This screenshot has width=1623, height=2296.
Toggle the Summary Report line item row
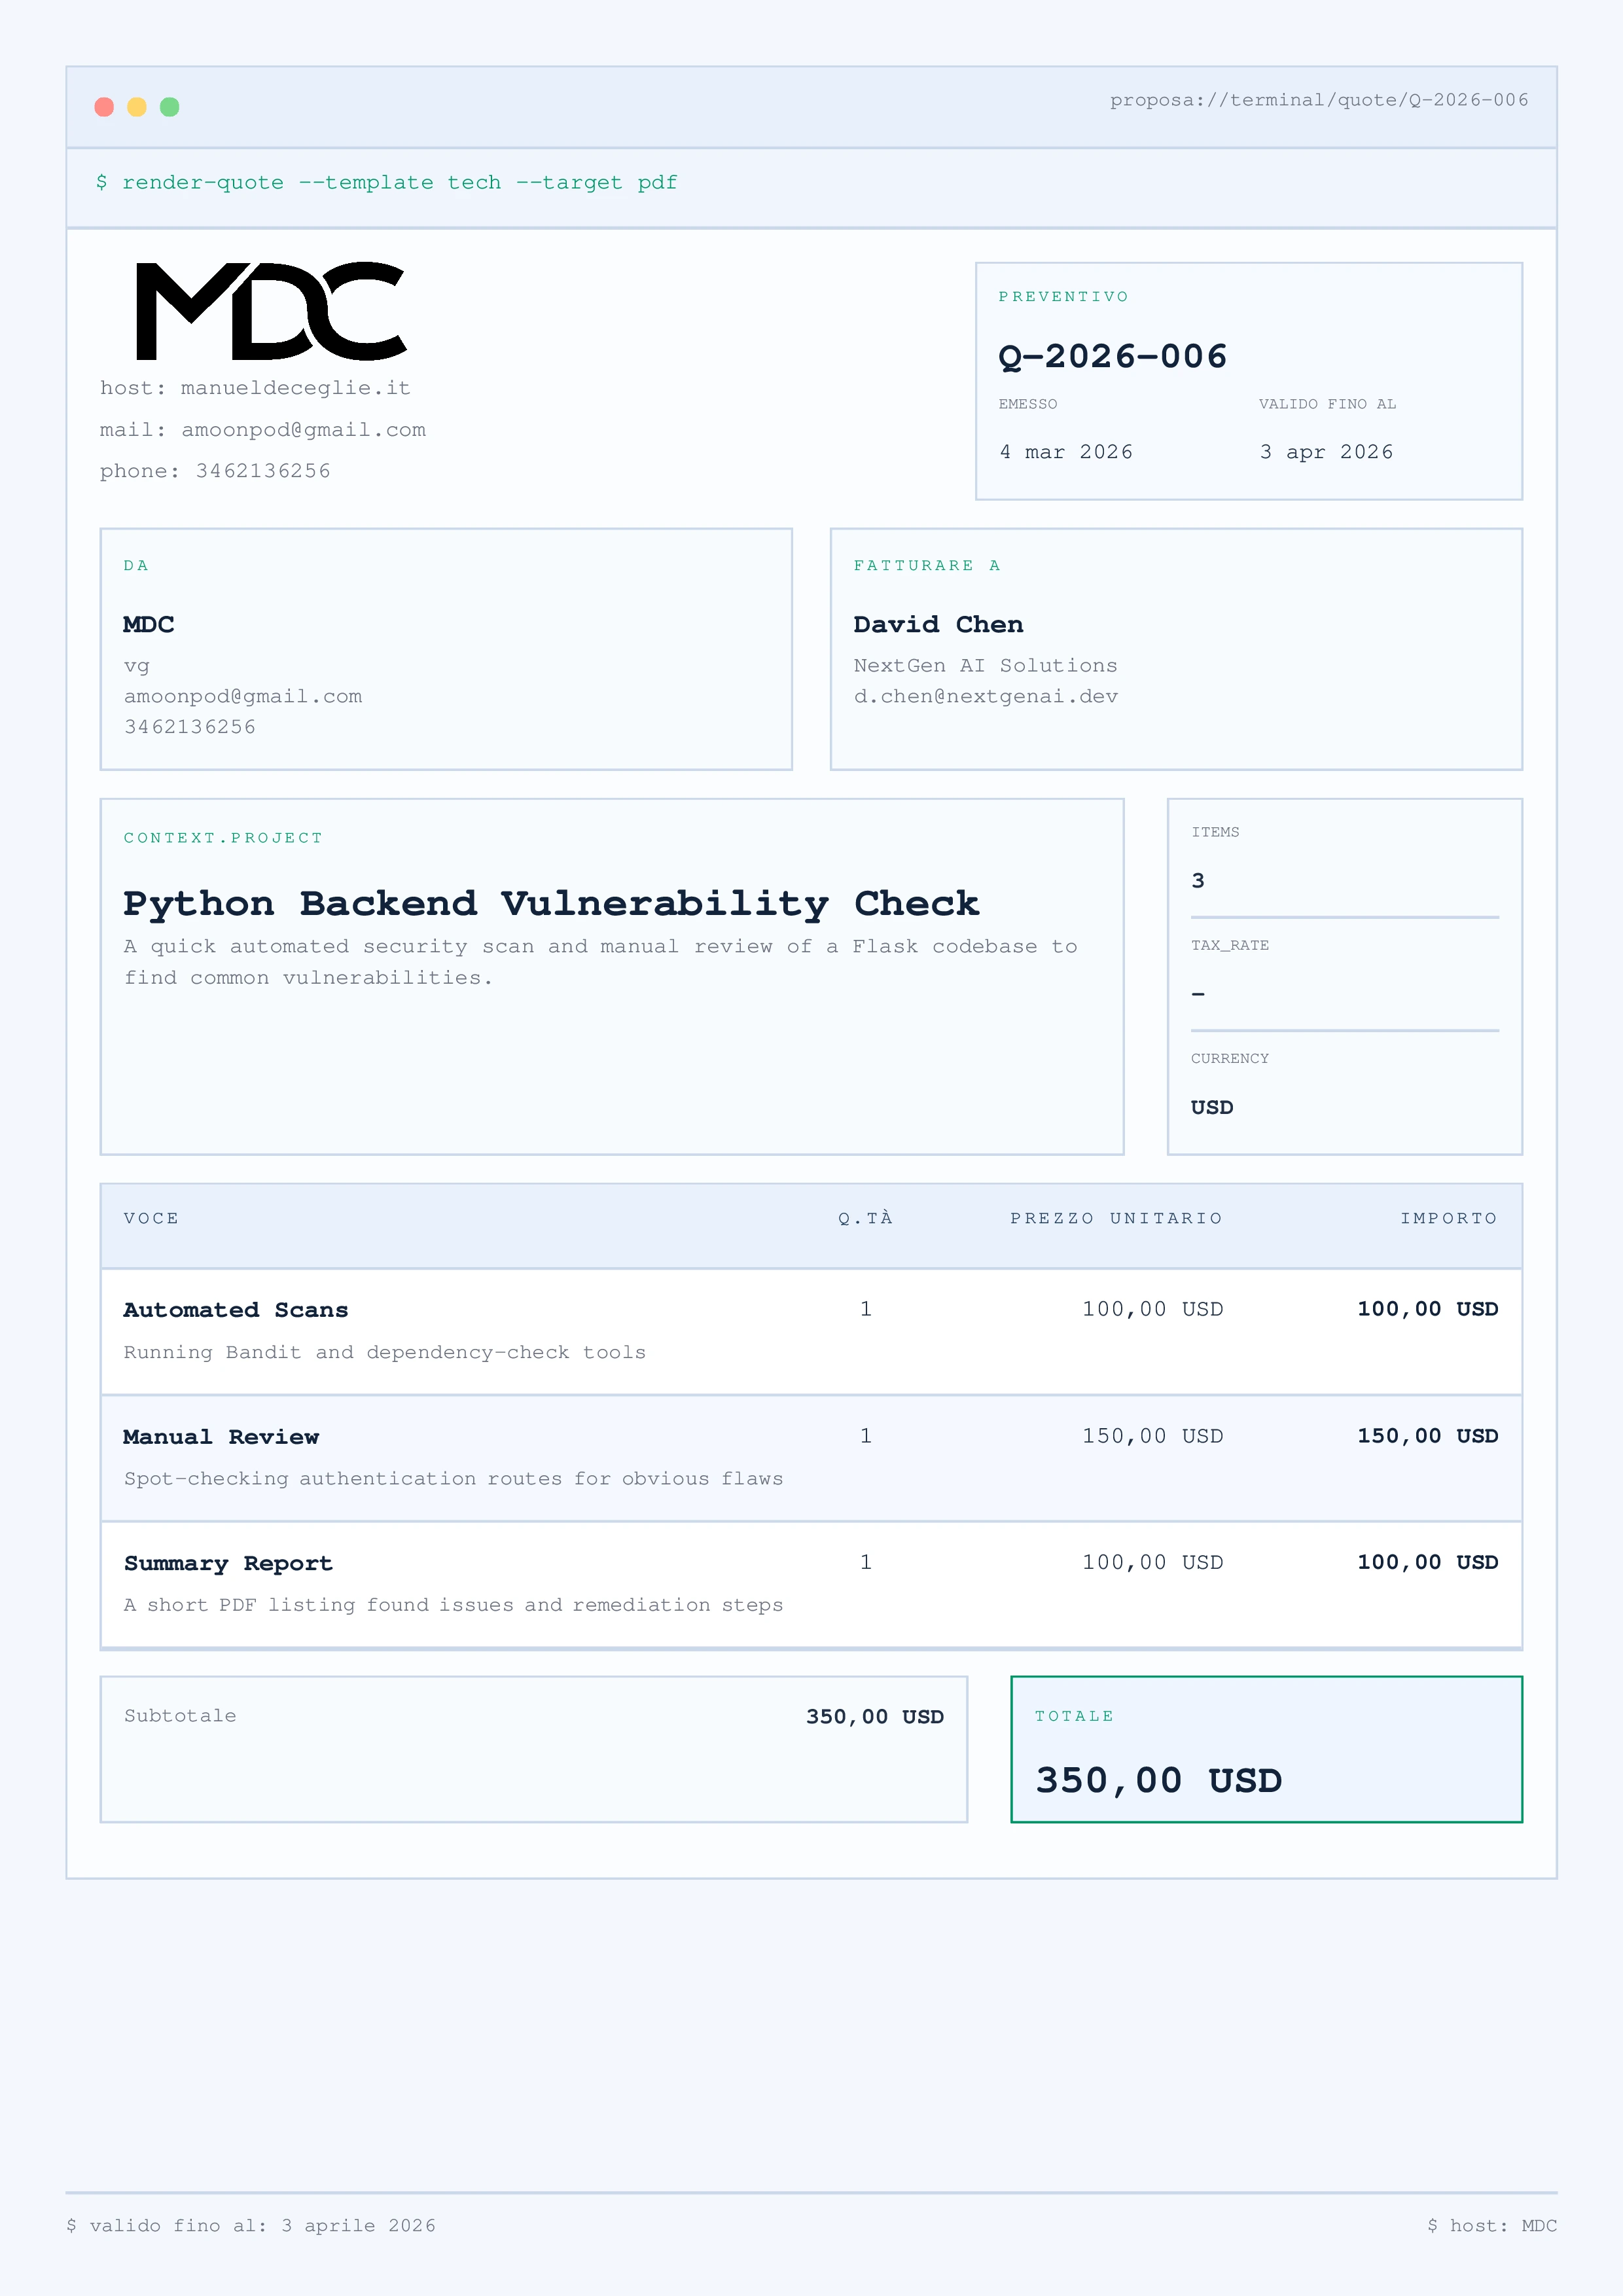click(810, 1583)
